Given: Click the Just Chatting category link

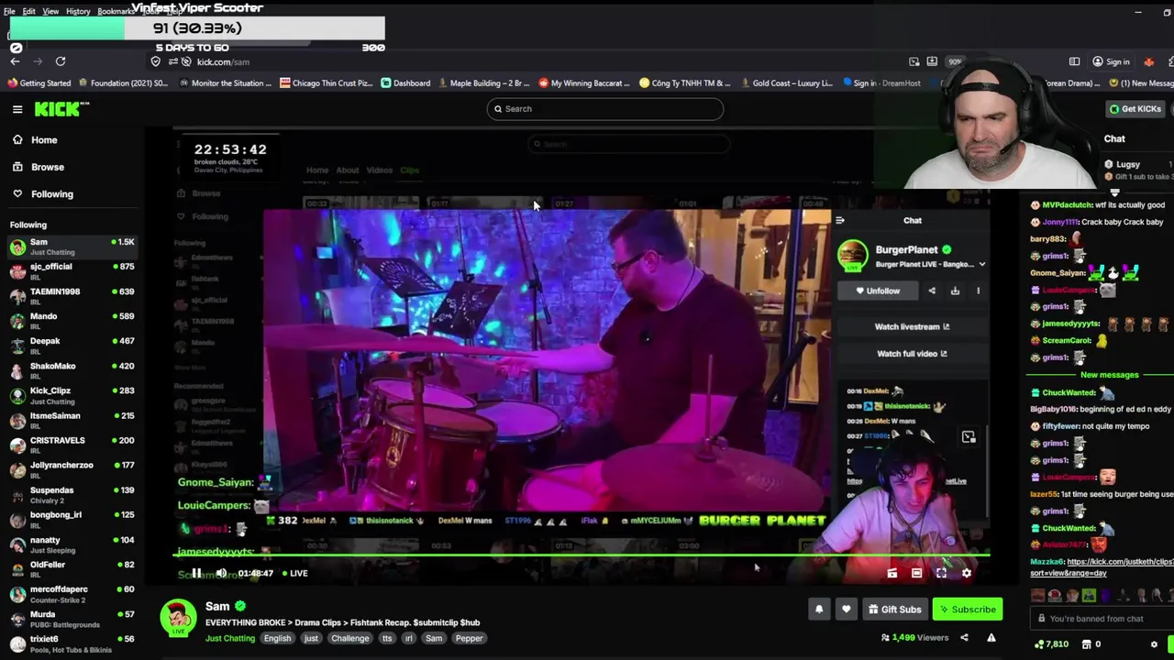Looking at the screenshot, I should (x=230, y=638).
